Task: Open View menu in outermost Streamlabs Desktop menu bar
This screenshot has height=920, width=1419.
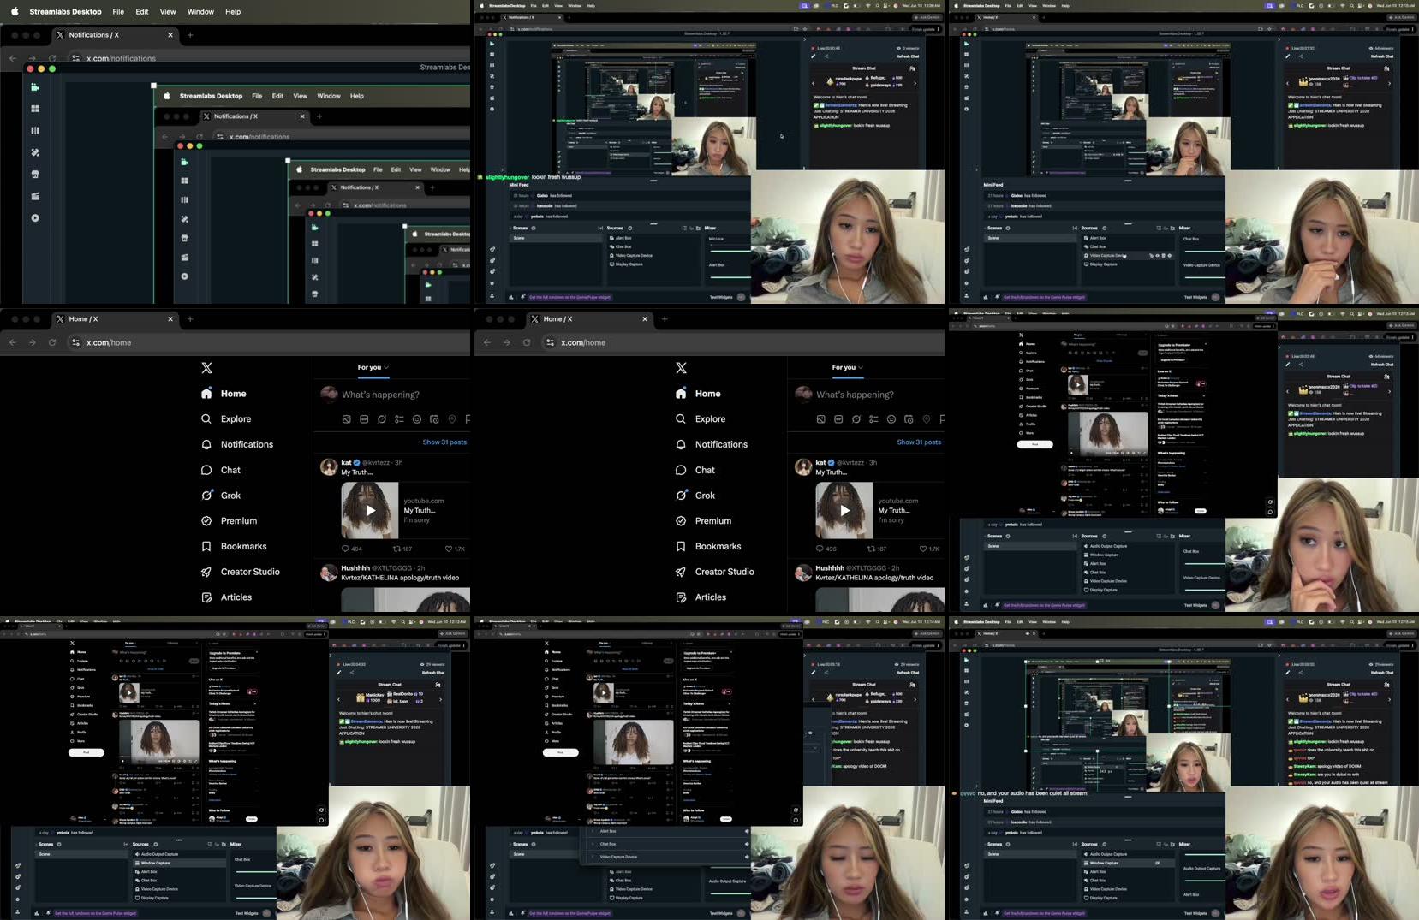Action: click(168, 12)
